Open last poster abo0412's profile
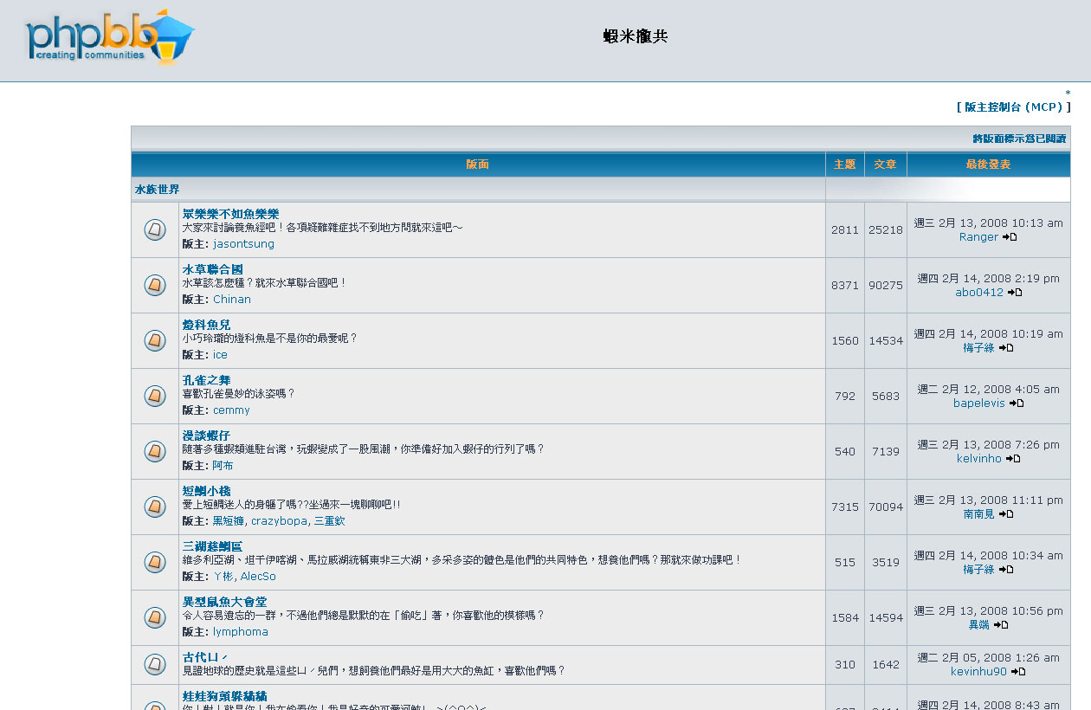The height and width of the screenshot is (710, 1091). (x=979, y=293)
